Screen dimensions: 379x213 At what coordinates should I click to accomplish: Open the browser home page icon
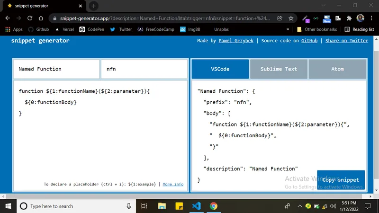pos(41,18)
